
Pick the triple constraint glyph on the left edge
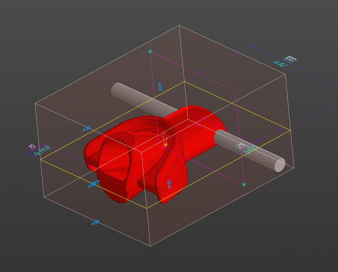point(93,184)
